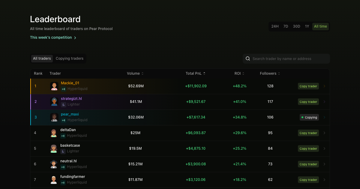360x189 pixels.
Task: Copy trader Mackie_01
Action: (x=308, y=86)
